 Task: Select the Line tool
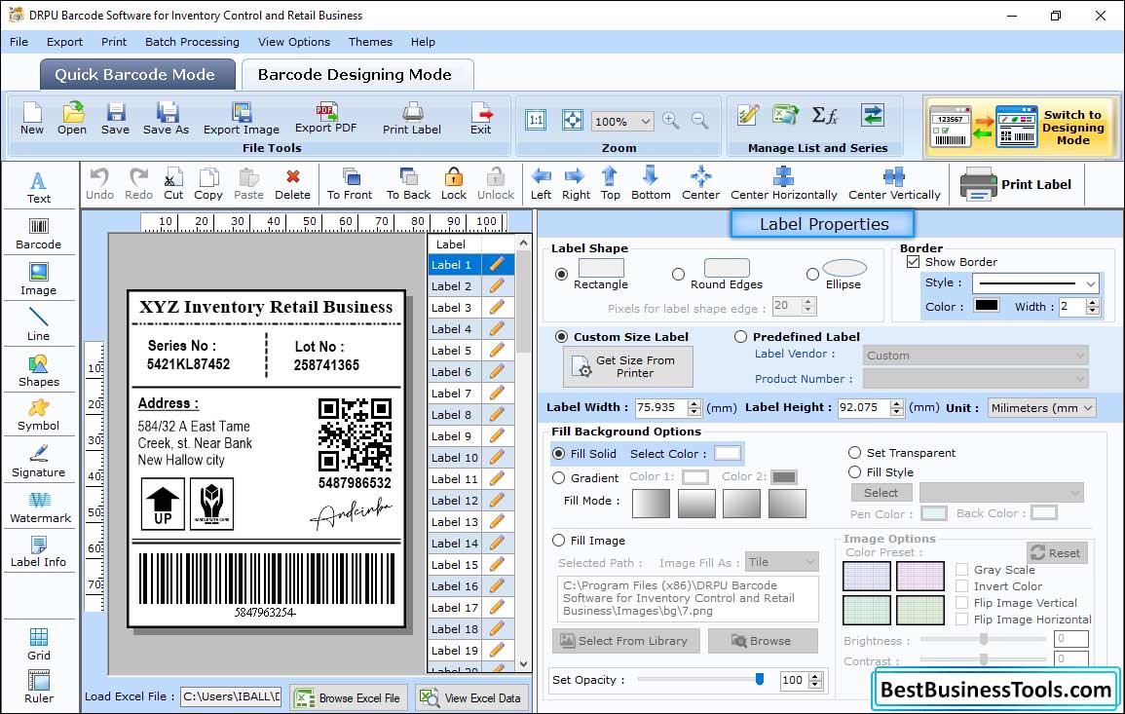(x=39, y=324)
